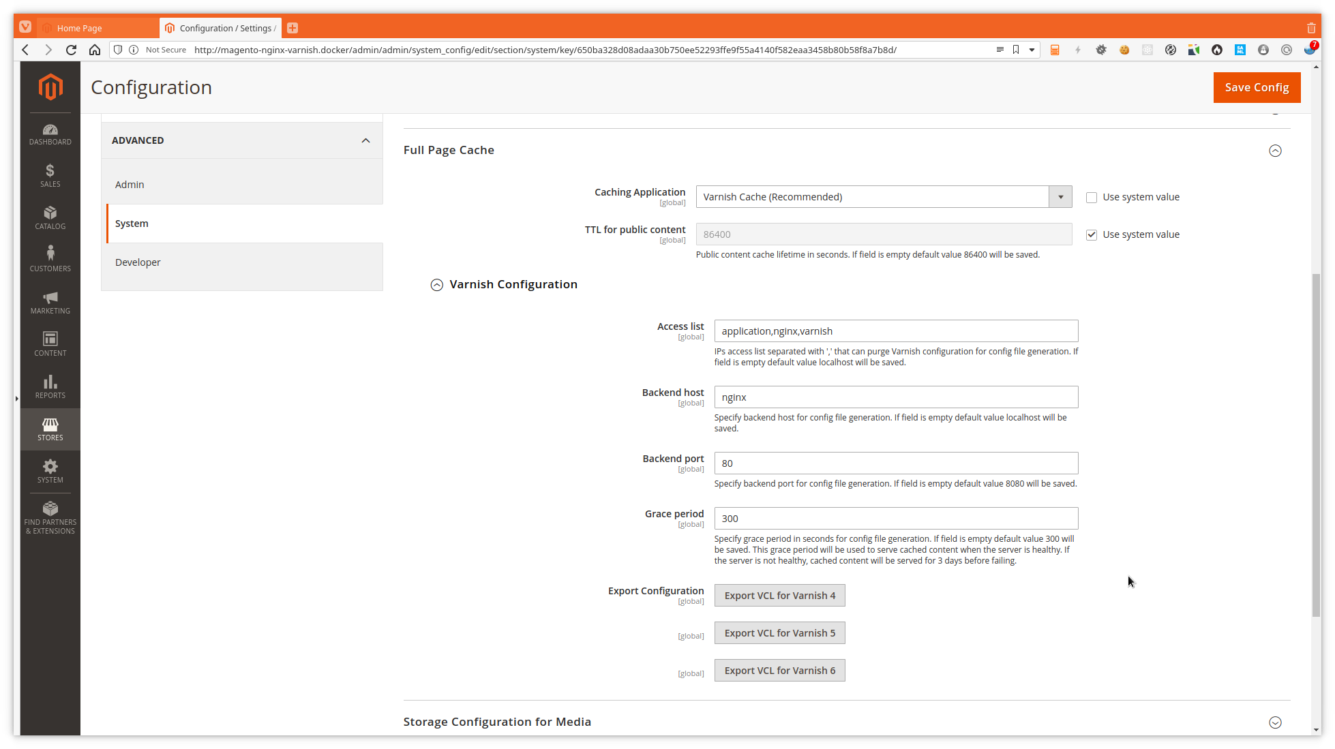Open the Marketing panel
Image resolution: width=1335 pixels, height=749 pixels.
pos(50,303)
